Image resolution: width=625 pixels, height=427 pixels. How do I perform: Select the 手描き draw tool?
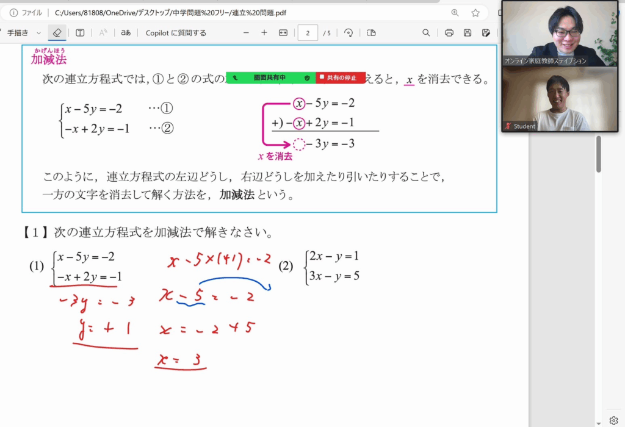(18, 33)
